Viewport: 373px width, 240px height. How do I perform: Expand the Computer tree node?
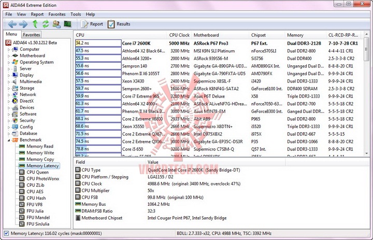(x=9, y=50)
